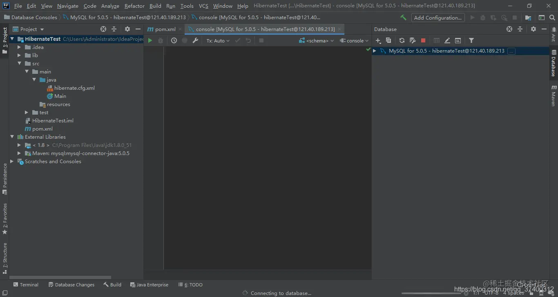Run the console query with Execute button
The height and width of the screenshot is (297, 558).
(x=150, y=40)
